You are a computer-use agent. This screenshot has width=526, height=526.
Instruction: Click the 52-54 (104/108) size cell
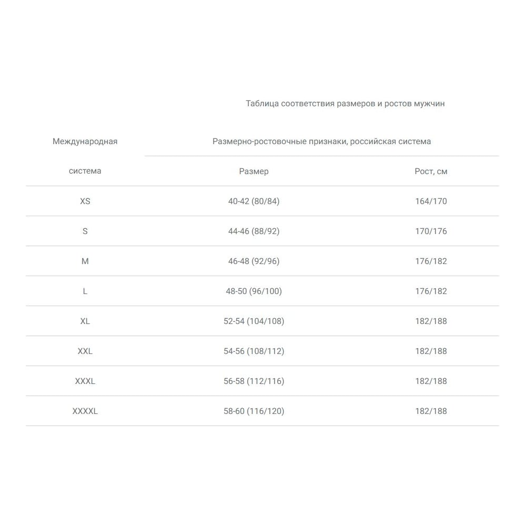(x=254, y=321)
